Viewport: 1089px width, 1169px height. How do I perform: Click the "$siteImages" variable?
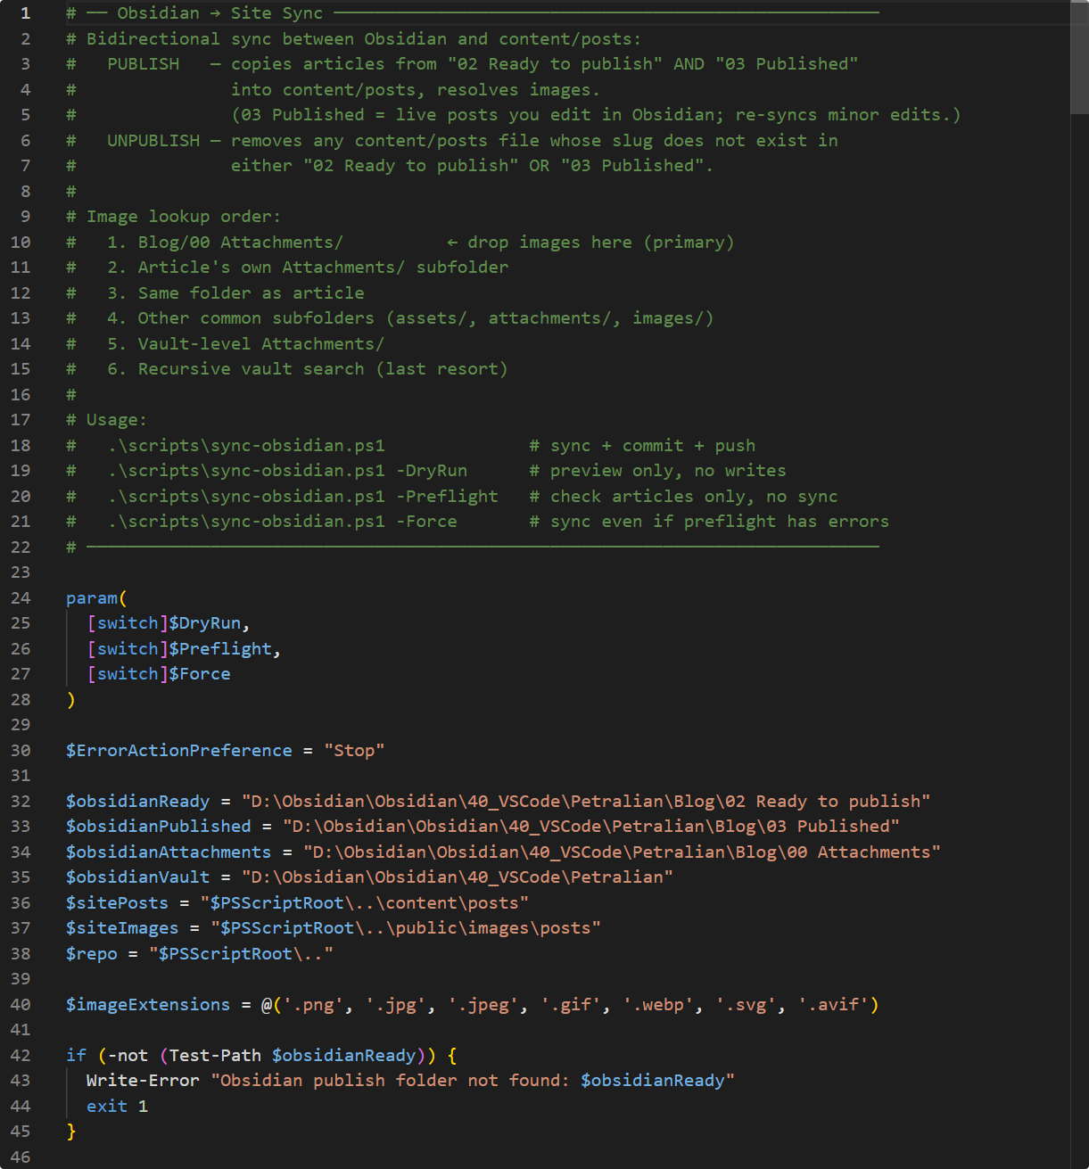[x=122, y=928]
